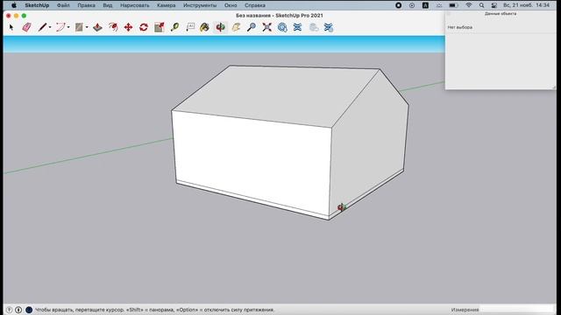Click the status bar orbit hint text

[x=154, y=310]
